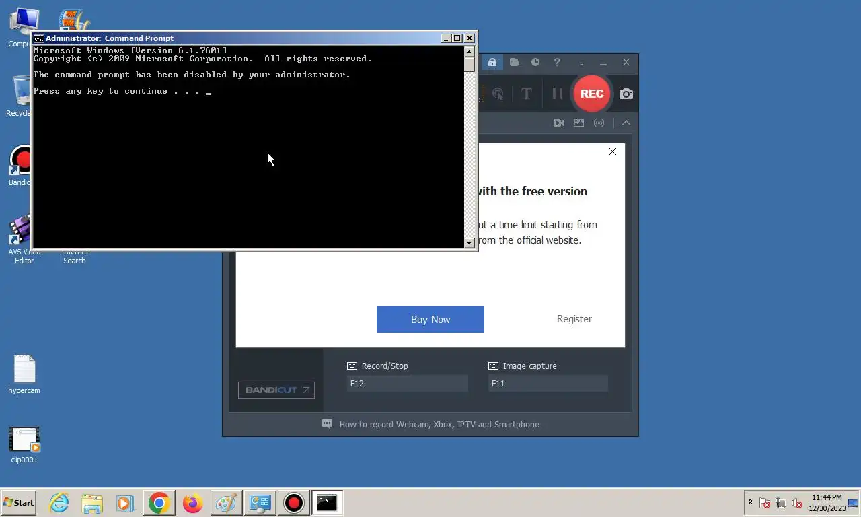Launch Firefox from the taskbar
861x517 pixels.
click(193, 503)
